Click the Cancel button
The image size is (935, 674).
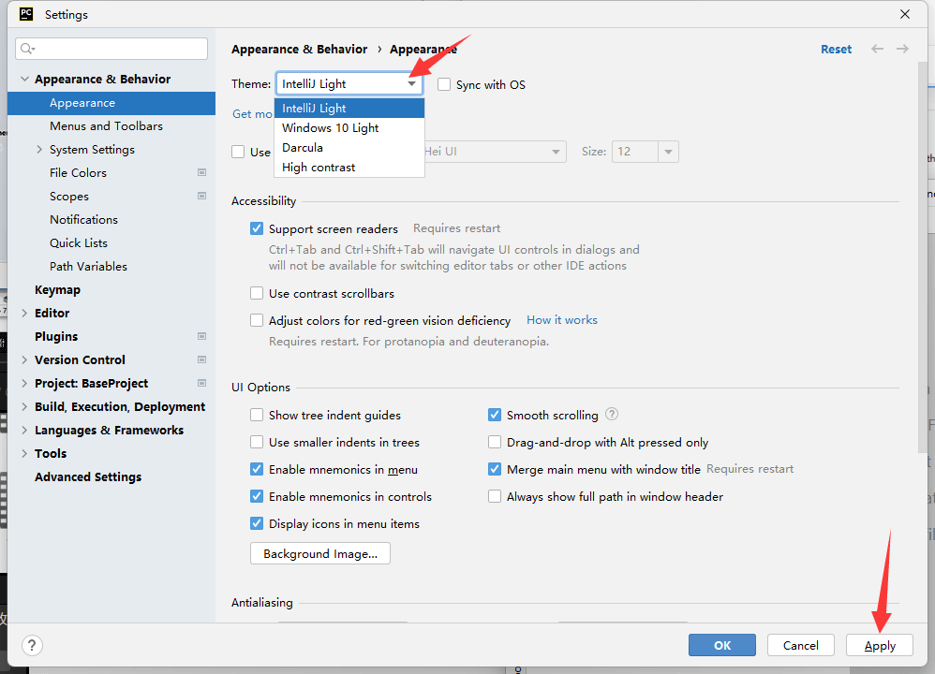coord(800,645)
